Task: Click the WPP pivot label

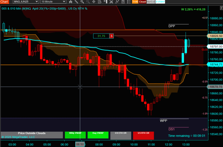Action: (x=163, y=121)
